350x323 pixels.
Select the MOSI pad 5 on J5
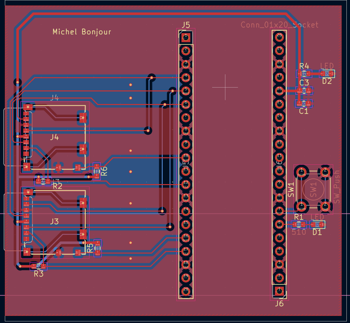(x=186, y=91)
